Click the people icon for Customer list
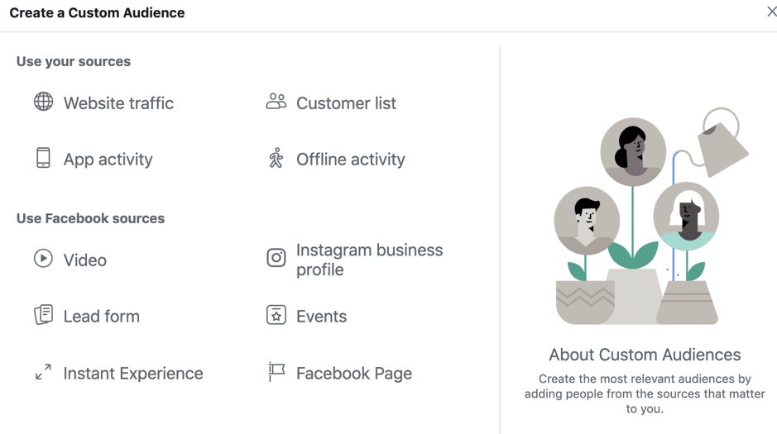The image size is (777, 434). (276, 102)
